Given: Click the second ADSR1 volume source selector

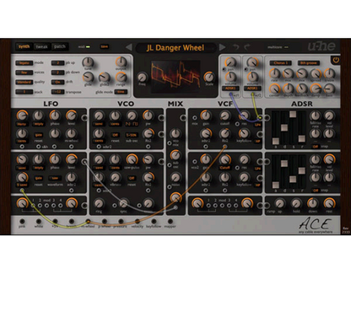Looking at the screenshot, I should click(x=252, y=89).
